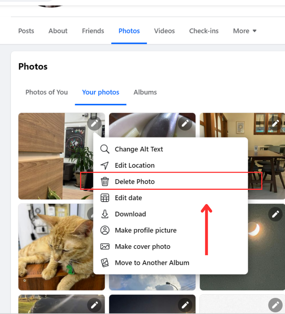
Task: Click edit pencil on the crescent moon photo
Action: [x=275, y=214]
